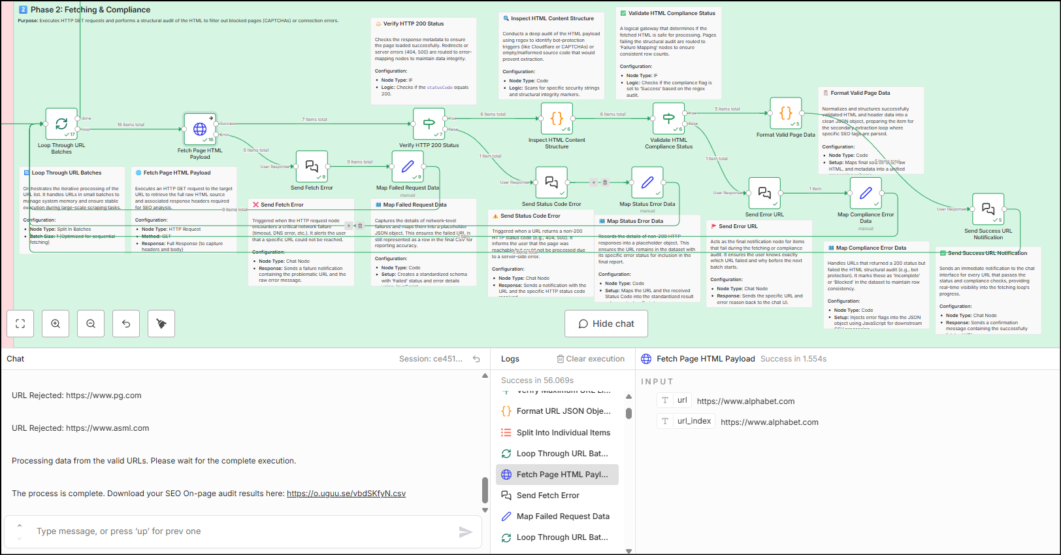Click the Success in 56.069s status
This screenshot has height=555, width=1061.
pyautogui.click(x=537, y=380)
